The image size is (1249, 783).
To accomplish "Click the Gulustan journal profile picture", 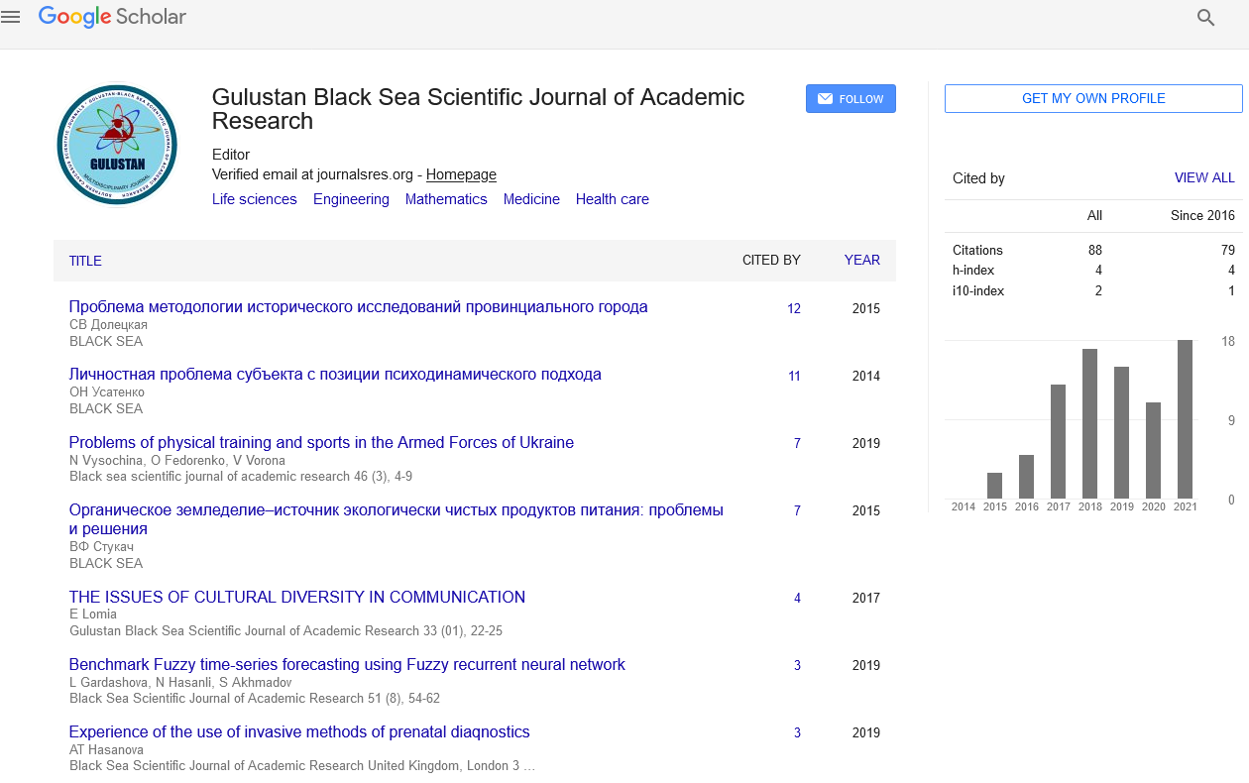I will coord(117,145).
